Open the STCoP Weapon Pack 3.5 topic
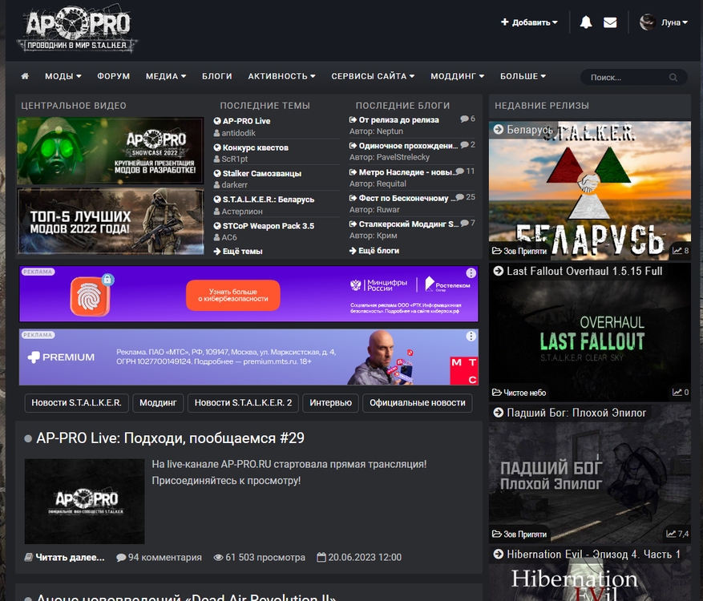Image resolution: width=703 pixels, height=601 pixels. [268, 226]
